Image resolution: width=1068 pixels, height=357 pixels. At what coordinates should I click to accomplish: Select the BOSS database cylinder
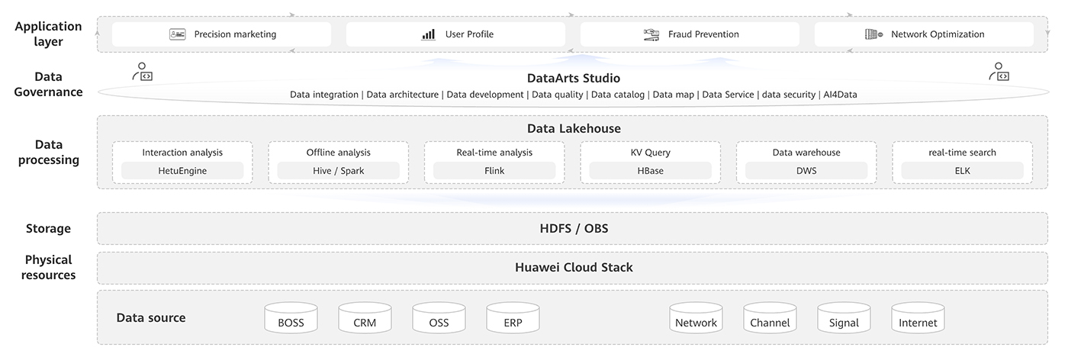point(291,317)
